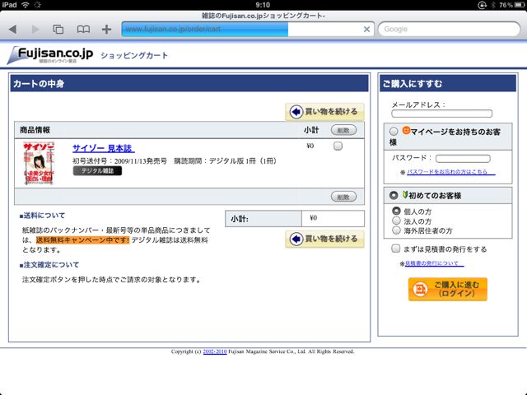Select 法人の方 radio button
The image size is (527, 395).
click(396, 221)
